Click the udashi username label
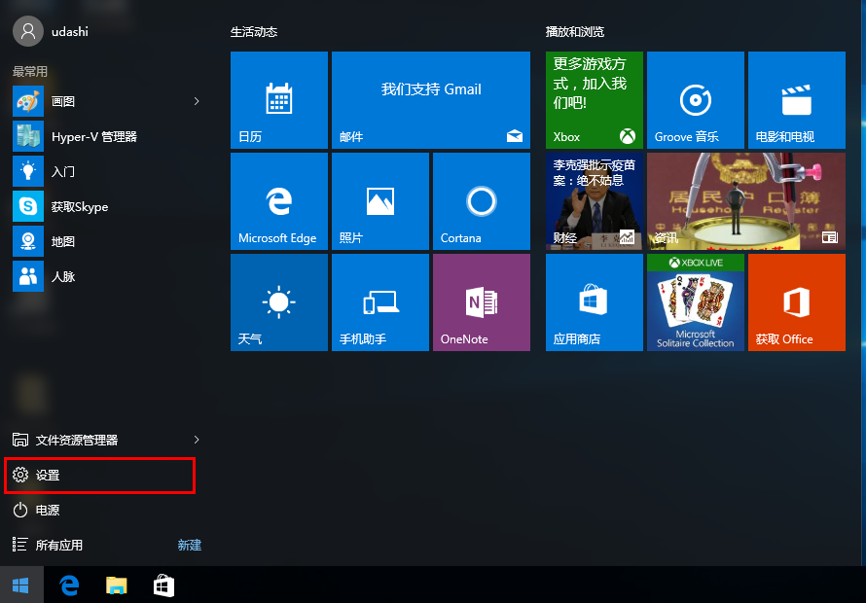The height and width of the screenshot is (603, 866). [x=70, y=31]
